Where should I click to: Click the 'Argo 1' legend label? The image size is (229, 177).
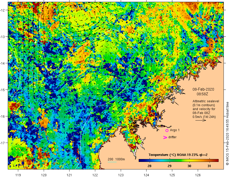coord(175,130)
